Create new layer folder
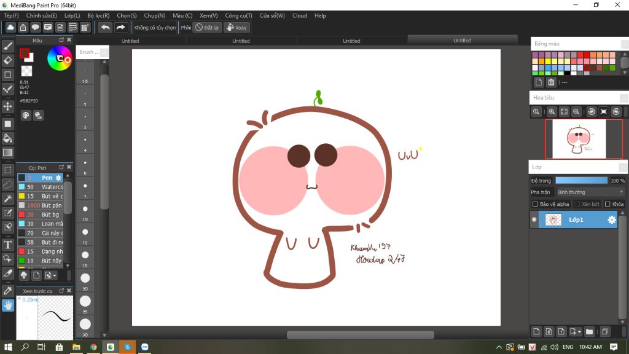Image resolution: width=629 pixels, height=354 pixels. point(589,331)
